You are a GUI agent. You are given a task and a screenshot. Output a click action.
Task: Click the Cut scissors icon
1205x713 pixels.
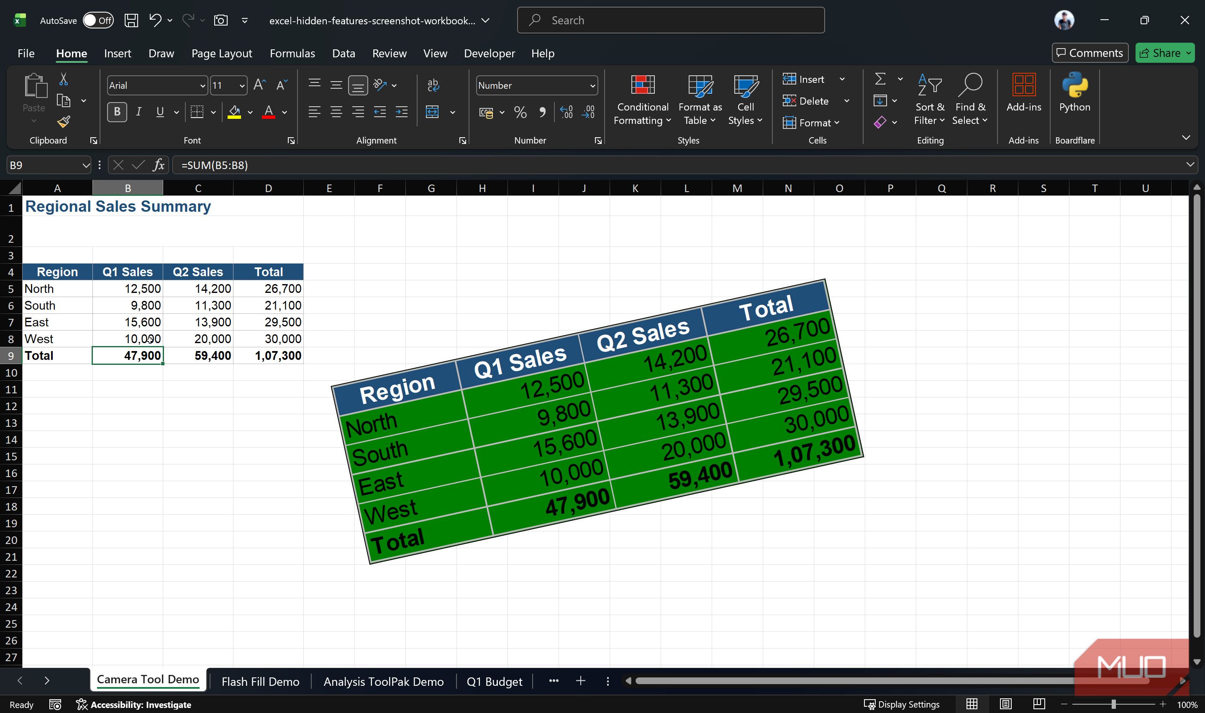click(64, 79)
